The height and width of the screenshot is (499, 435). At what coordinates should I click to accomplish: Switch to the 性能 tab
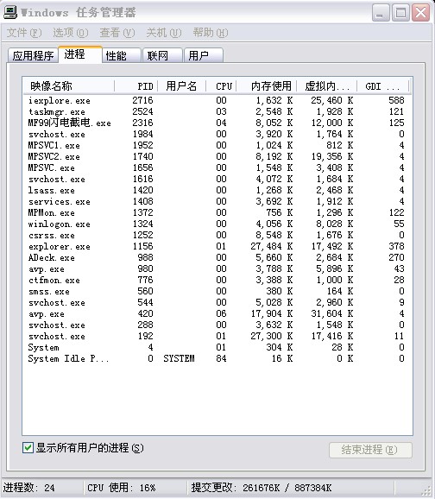click(122, 56)
